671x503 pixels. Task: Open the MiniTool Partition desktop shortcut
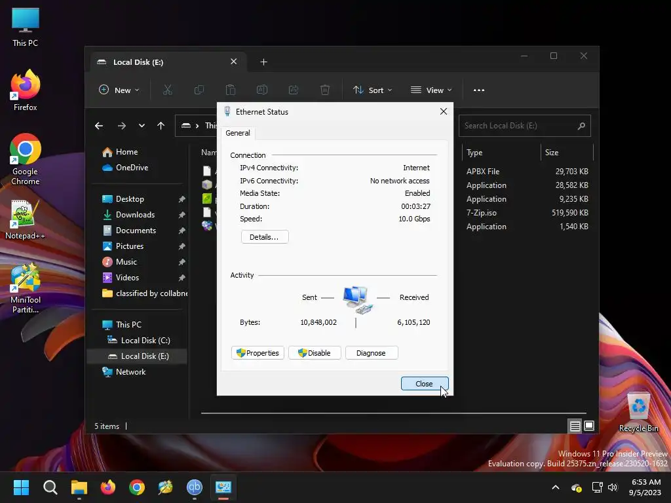pos(26,289)
